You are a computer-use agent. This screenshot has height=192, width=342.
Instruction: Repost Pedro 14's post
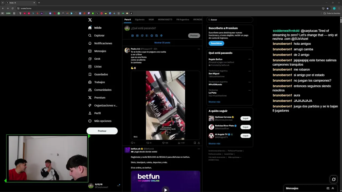click(x=149, y=143)
